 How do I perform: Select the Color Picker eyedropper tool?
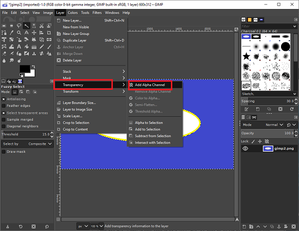[11, 32]
